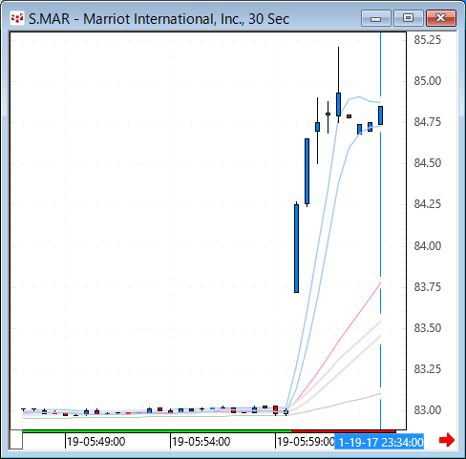This screenshot has width=466, height=459.
Task: Click the 19-05:49:00 time axis label
Action: point(95,442)
